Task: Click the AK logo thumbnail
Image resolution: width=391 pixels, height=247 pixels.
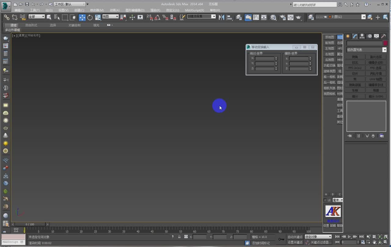Action: (333, 211)
